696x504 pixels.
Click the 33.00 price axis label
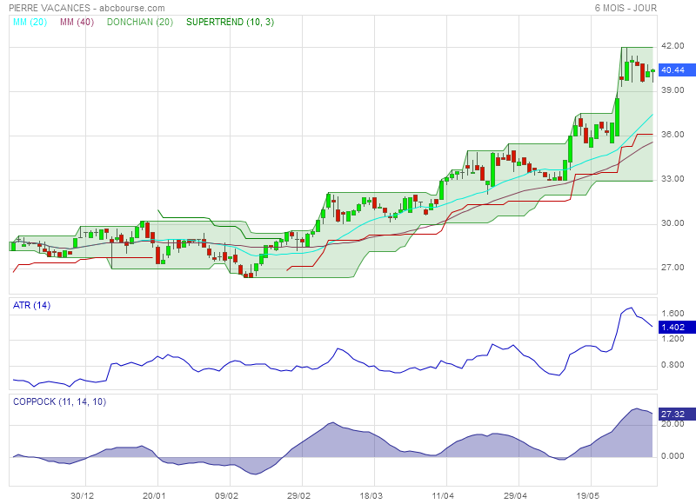point(673,179)
